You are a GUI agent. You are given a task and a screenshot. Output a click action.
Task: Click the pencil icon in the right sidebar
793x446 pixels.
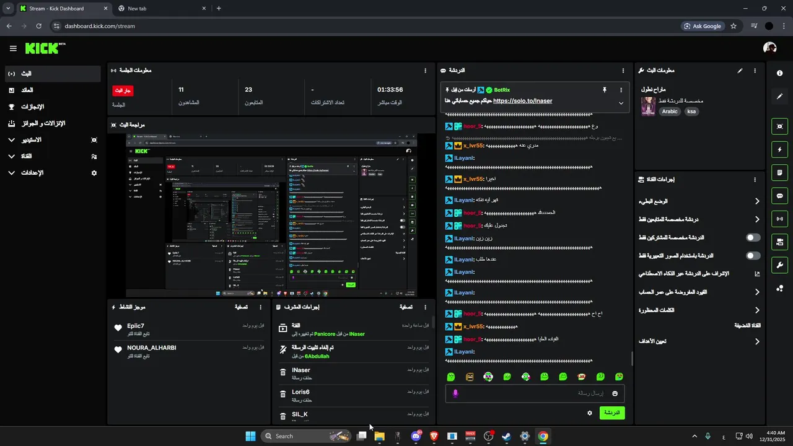tap(779, 96)
